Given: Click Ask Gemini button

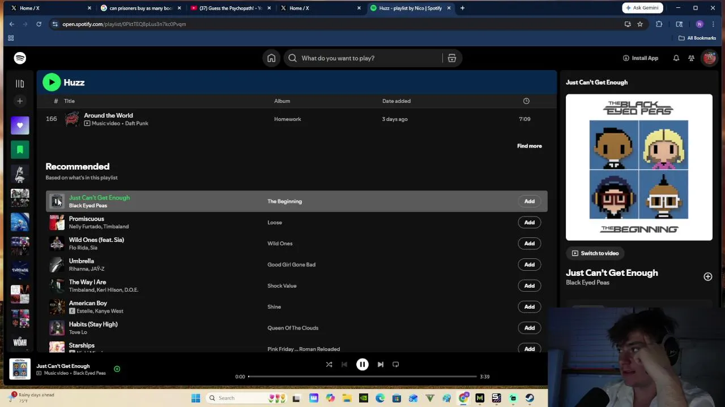Looking at the screenshot, I should point(642,8).
